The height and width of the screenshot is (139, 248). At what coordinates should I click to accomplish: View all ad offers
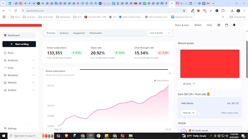coord(189,113)
